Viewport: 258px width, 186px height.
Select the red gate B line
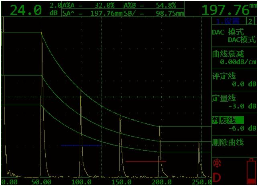coord(146,161)
